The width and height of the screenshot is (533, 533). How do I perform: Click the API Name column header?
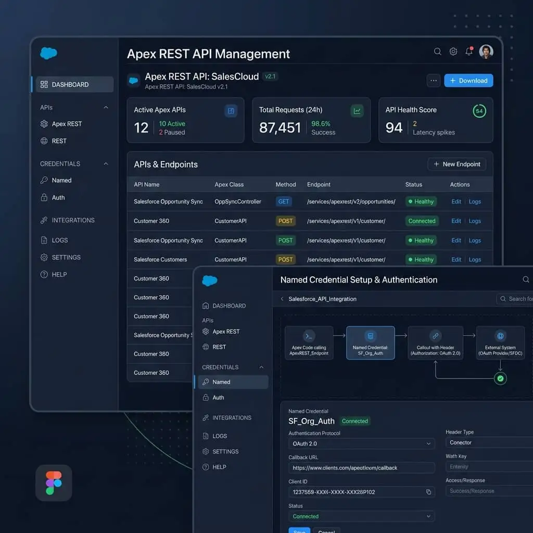[x=146, y=185]
